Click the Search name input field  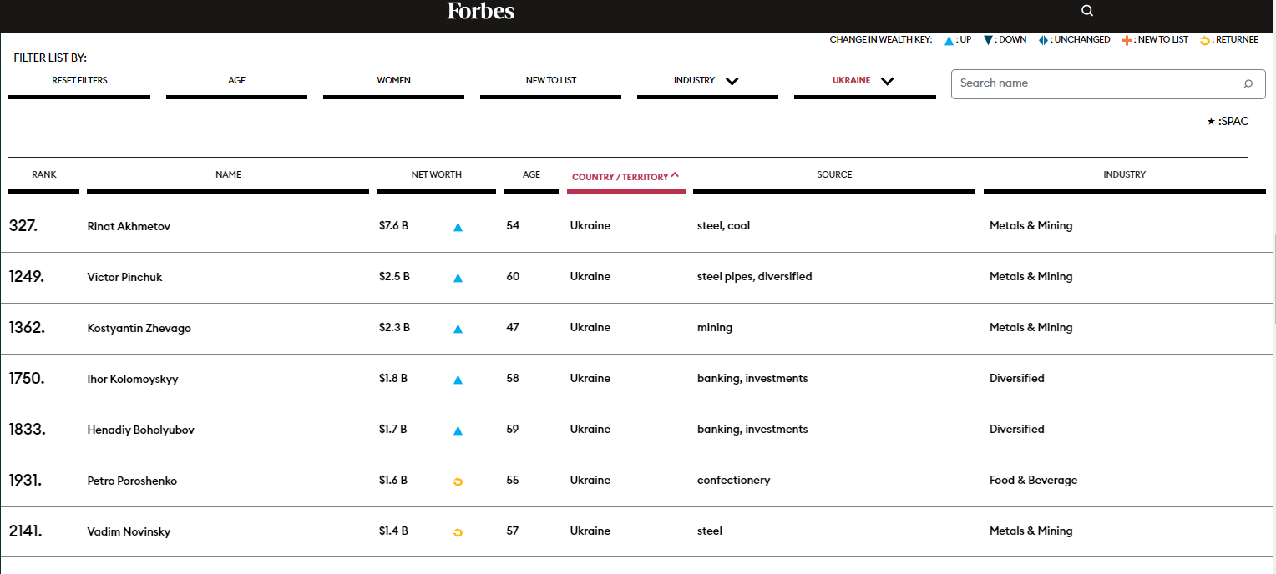(1108, 83)
